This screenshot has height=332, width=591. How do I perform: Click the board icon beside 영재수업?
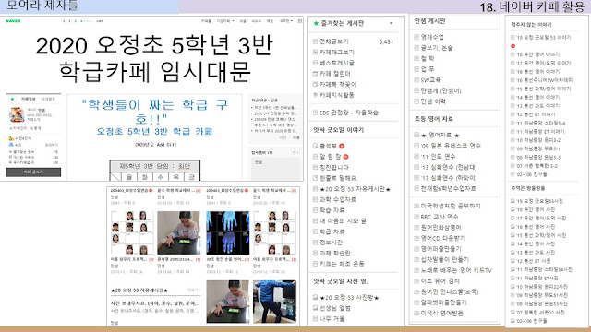point(416,37)
